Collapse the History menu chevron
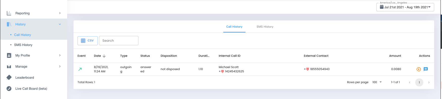The image size is (442, 99). [60, 24]
